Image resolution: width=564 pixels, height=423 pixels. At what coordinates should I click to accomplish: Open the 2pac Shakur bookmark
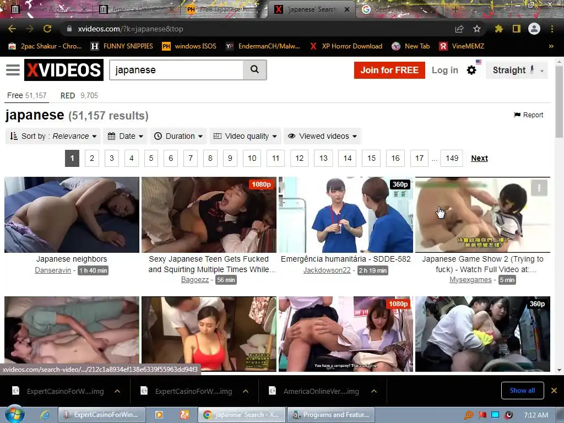click(45, 46)
